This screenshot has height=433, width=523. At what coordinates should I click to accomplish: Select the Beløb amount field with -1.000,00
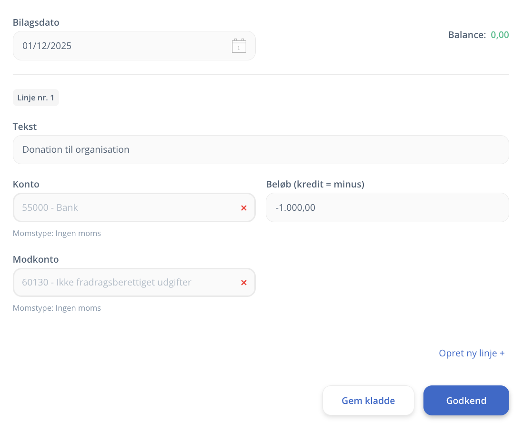tap(387, 207)
